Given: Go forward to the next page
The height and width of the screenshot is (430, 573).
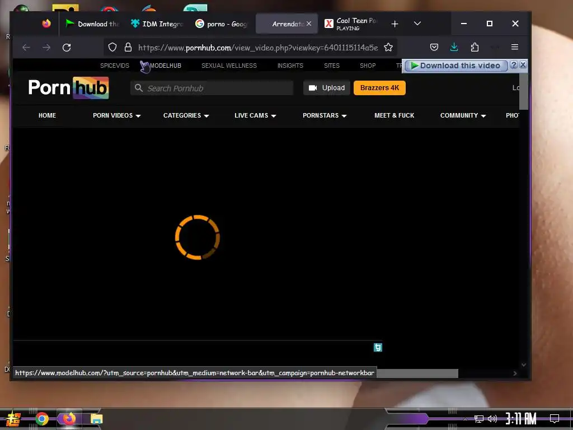Looking at the screenshot, I should [x=46, y=47].
